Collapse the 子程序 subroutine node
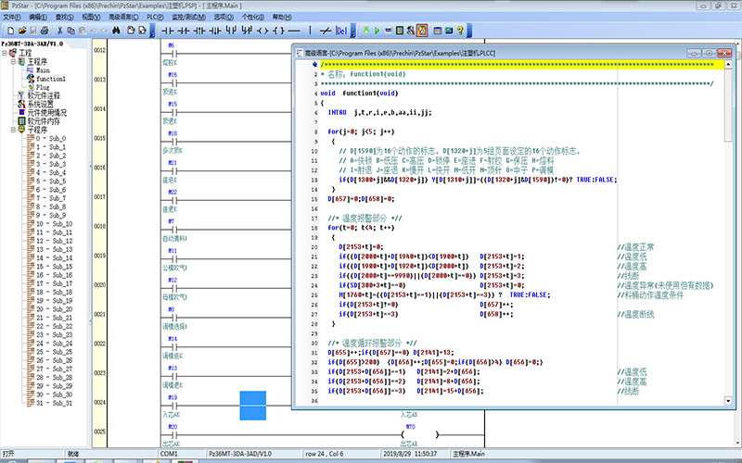742x463 pixels. coord(13,130)
